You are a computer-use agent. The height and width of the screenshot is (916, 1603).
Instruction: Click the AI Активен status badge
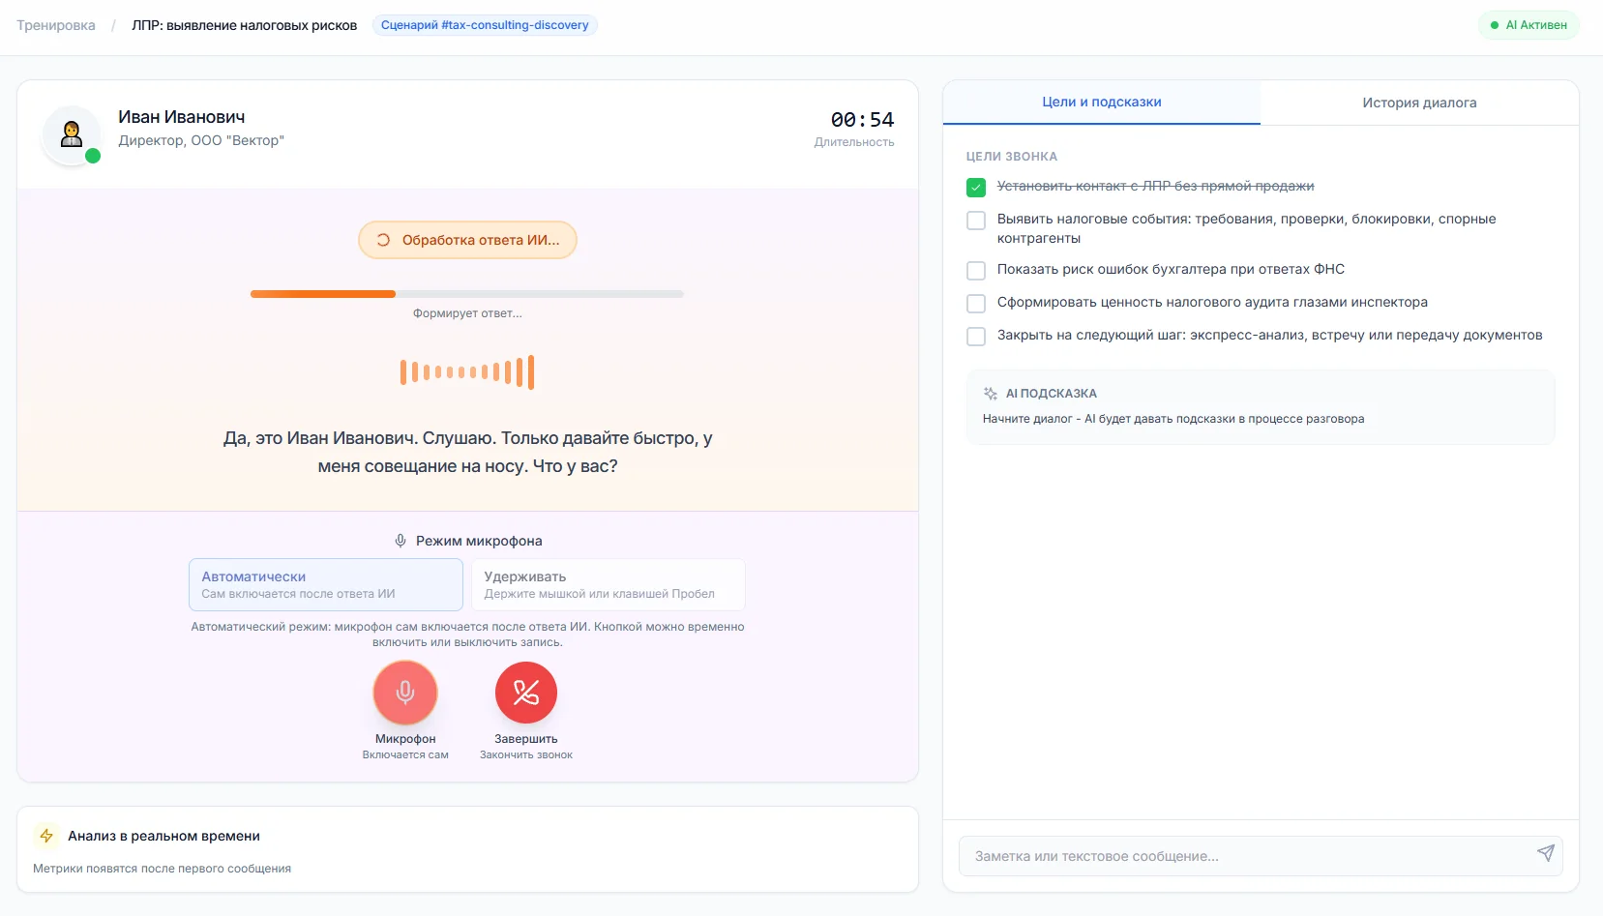pos(1529,25)
